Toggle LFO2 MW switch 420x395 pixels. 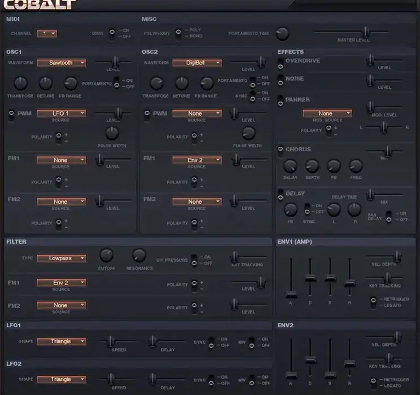click(x=252, y=380)
